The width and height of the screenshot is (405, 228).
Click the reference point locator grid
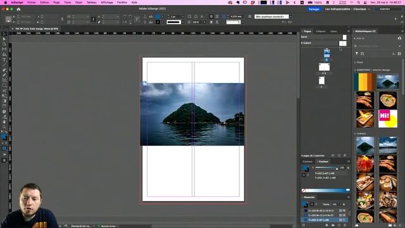(x=8, y=20)
